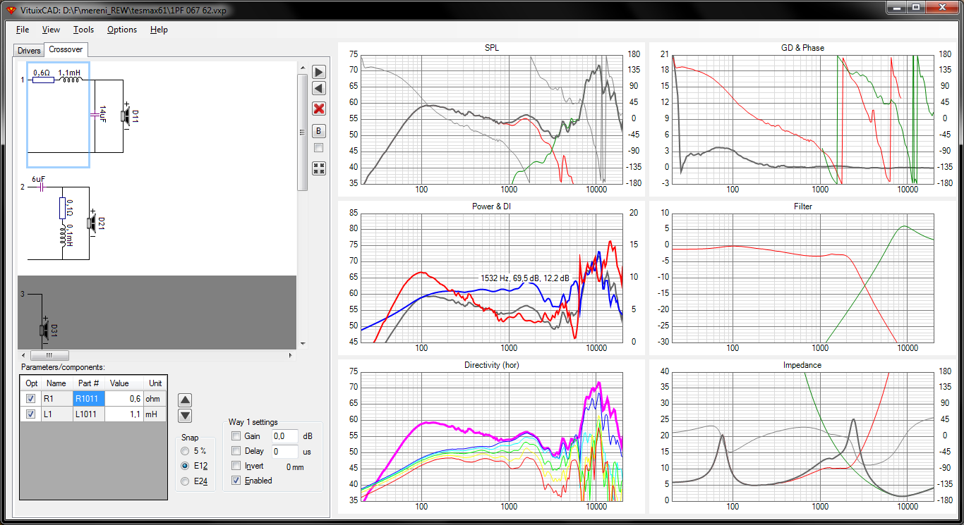Enable the Delay checkbox in Way 1 settings
Screen dimensions: 964x525
(x=236, y=451)
